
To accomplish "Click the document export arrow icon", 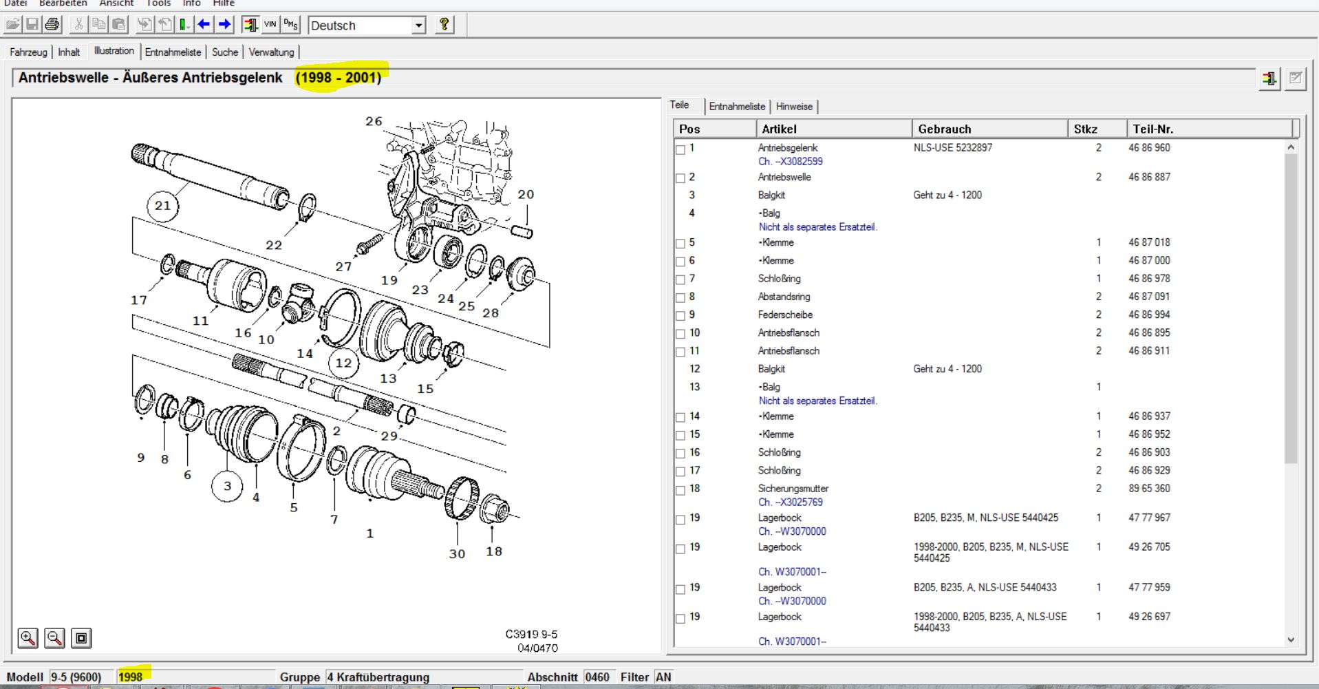I will coord(164,25).
